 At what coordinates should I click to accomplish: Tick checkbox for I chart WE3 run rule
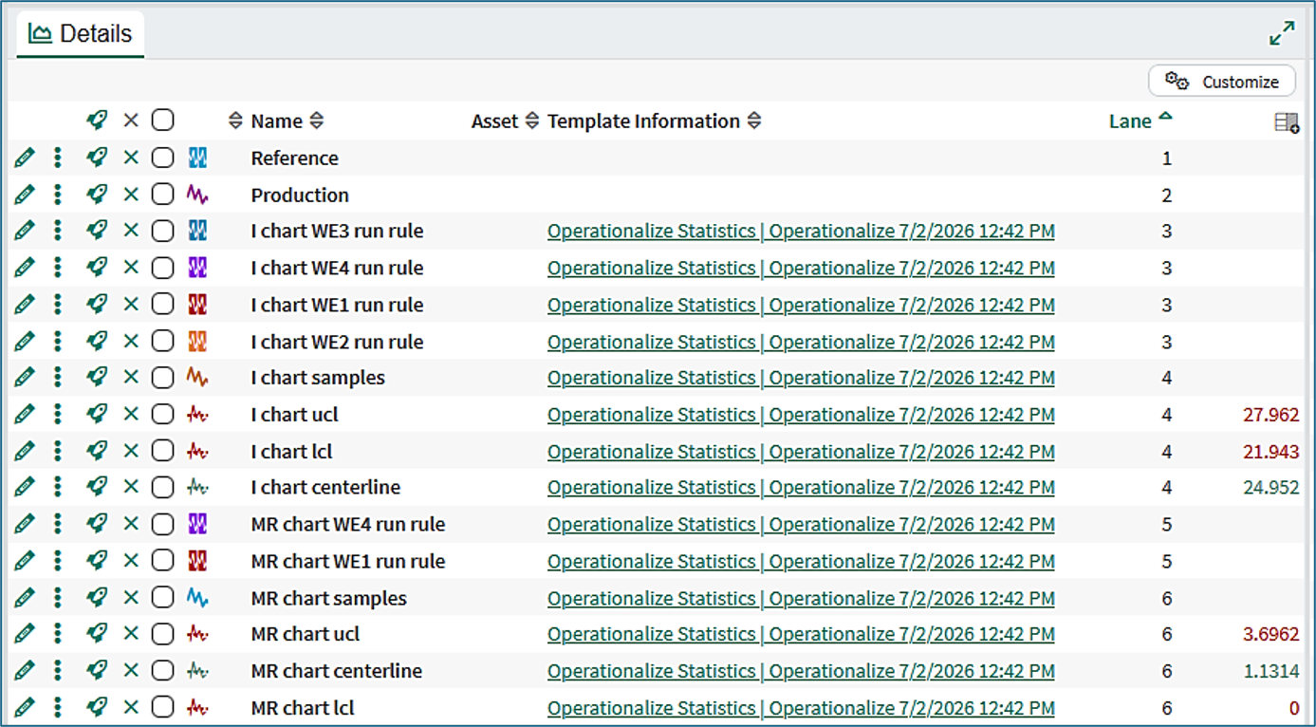pyautogui.click(x=163, y=232)
